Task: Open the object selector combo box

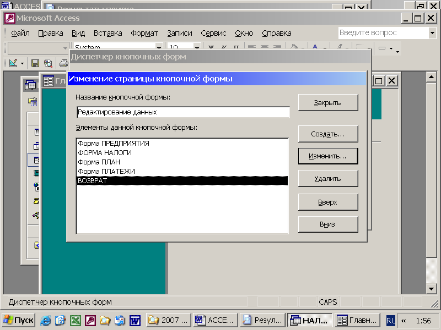Action: 38,48
